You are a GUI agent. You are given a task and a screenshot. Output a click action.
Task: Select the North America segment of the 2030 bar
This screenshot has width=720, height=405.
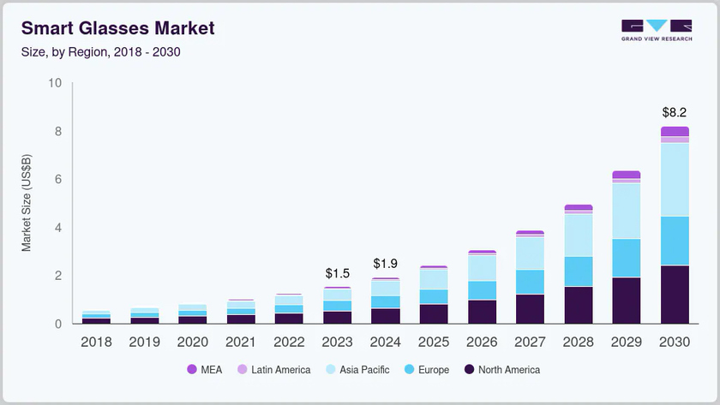point(675,295)
